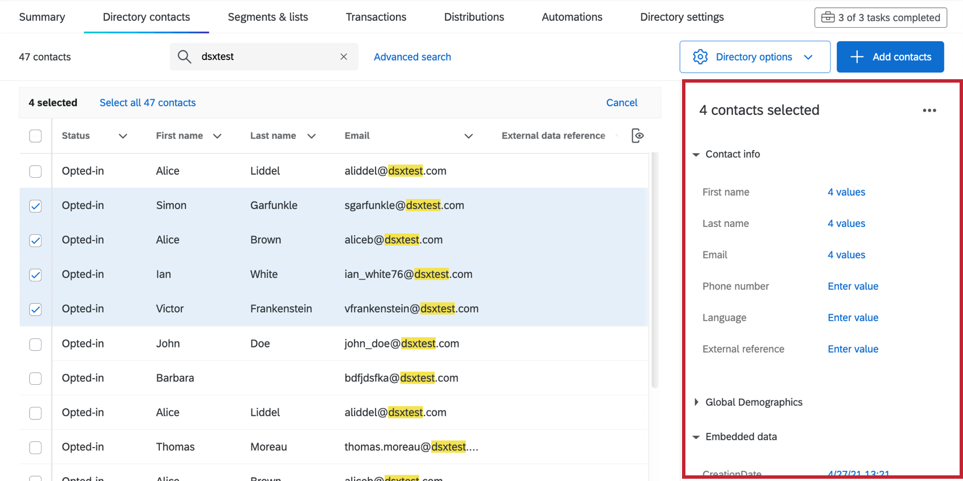
Task: Open the column visibility settings icon
Action: pyautogui.click(x=638, y=136)
